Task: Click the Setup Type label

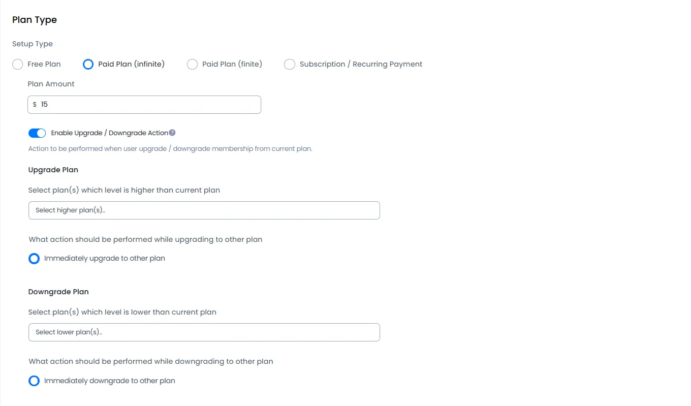Action: click(x=33, y=44)
